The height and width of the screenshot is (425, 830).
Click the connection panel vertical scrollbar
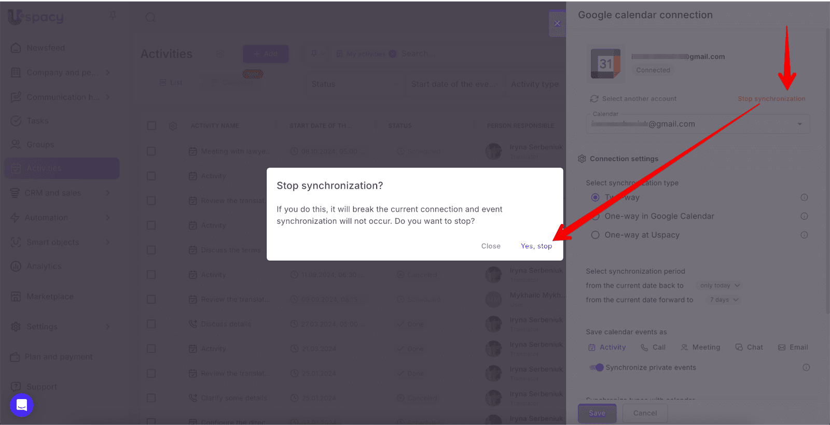click(x=827, y=171)
